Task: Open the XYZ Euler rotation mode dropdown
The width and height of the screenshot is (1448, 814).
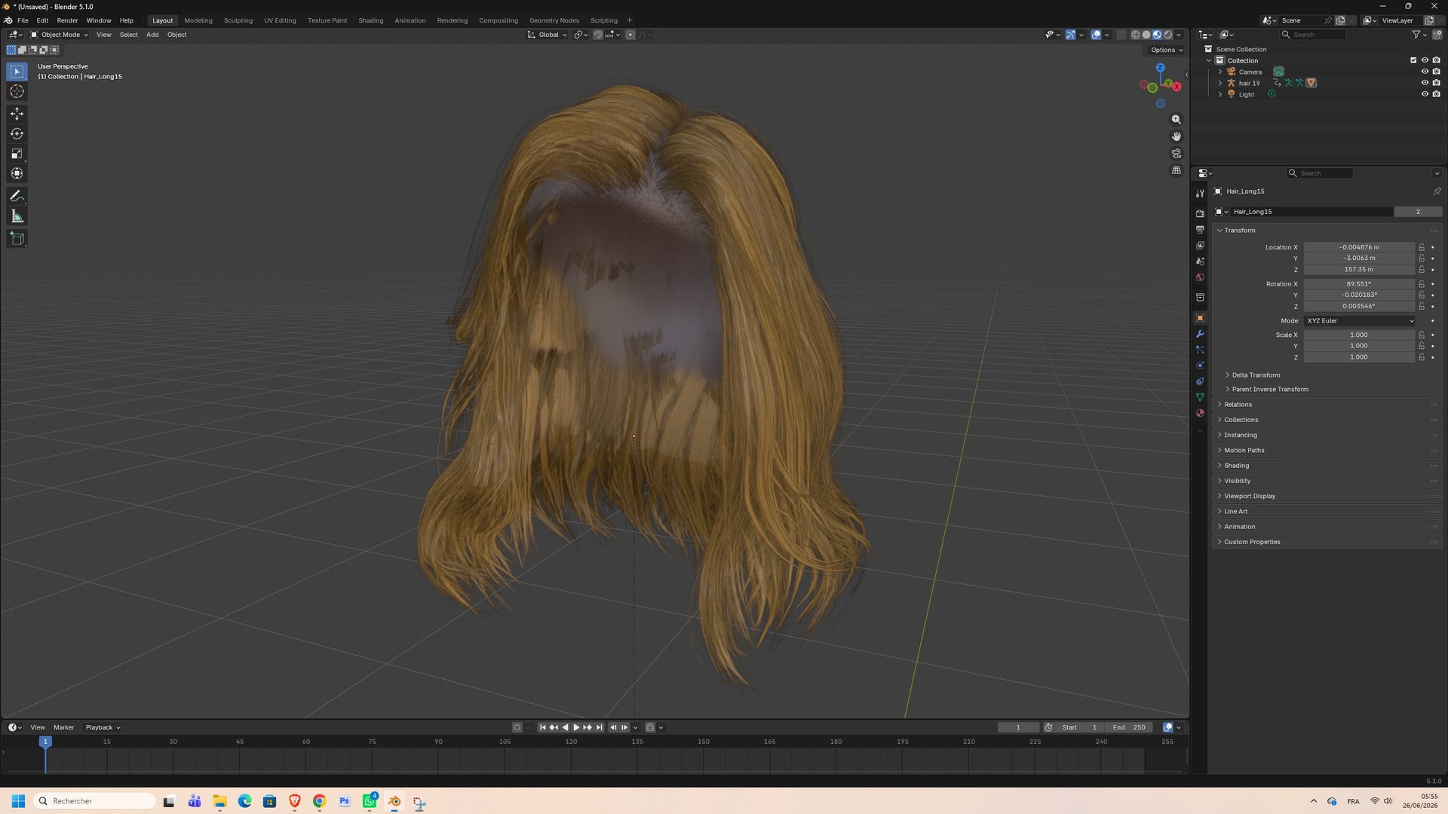Action: [1360, 321]
